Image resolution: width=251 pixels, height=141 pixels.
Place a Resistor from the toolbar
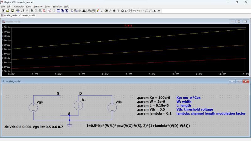coord(110,11)
